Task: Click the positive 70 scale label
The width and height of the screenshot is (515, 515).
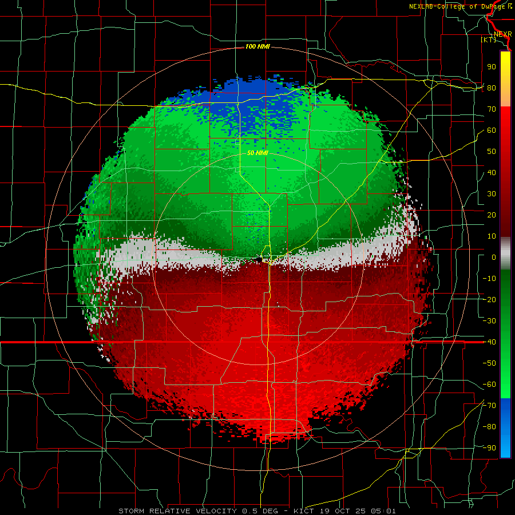Action: coord(492,109)
